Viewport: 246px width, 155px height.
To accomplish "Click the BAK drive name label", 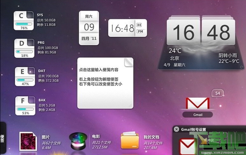I will (x=42, y=100).
